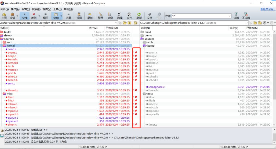This screenshot has width=276, height=149.
Task: Open left folder path history dropdown
Action: (x=116, y=23)
